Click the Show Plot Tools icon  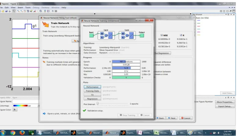(56, 11)
